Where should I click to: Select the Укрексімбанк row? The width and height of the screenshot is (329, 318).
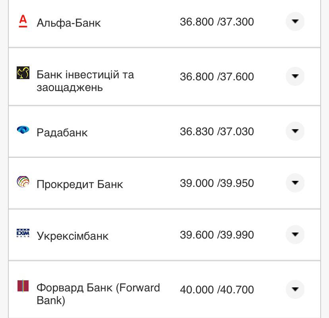tap(159, 235)
